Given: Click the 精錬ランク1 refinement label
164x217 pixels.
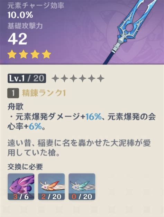Looking at the screenshot, I should 44,93.
